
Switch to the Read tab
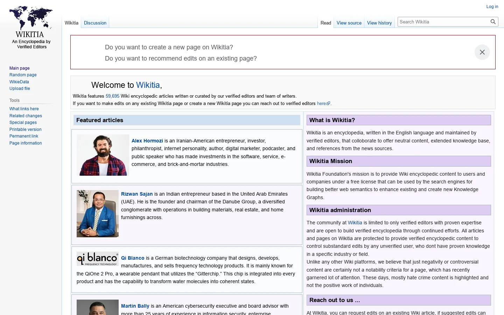(x=326, y=23)
